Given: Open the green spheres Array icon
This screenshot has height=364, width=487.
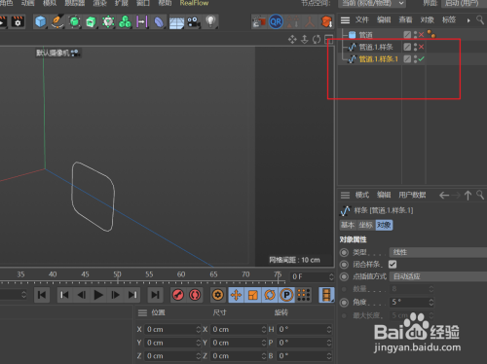Looking at the screenshot, I should click(x=125, y=22).
